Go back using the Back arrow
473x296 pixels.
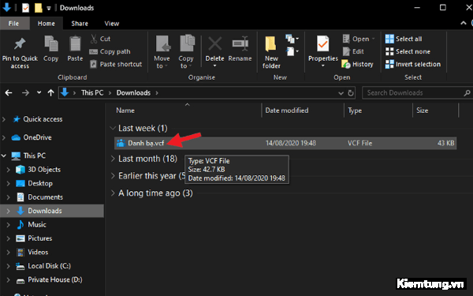pyautogui.click(x=9, y=92)
